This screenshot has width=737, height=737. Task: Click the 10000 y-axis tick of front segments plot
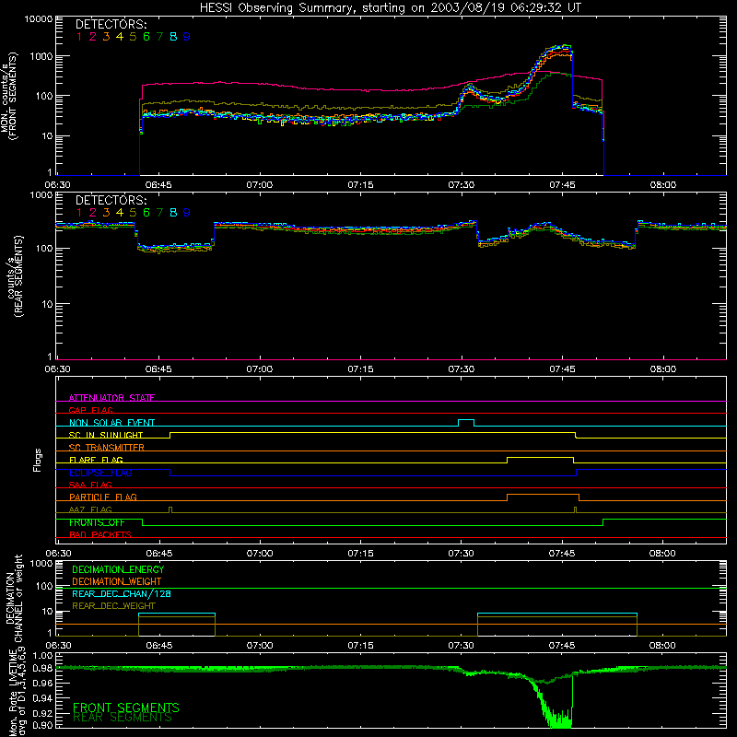(38, 18)
